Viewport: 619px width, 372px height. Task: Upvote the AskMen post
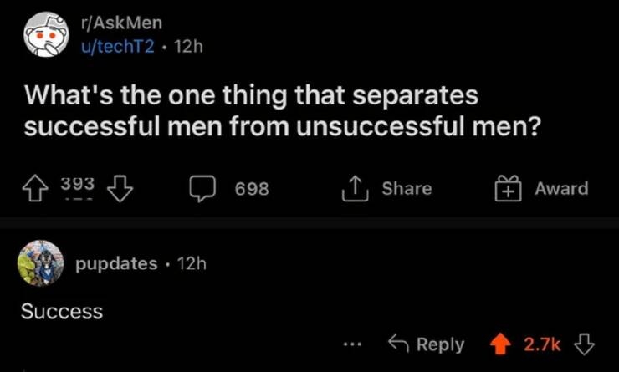coord(36,190)
